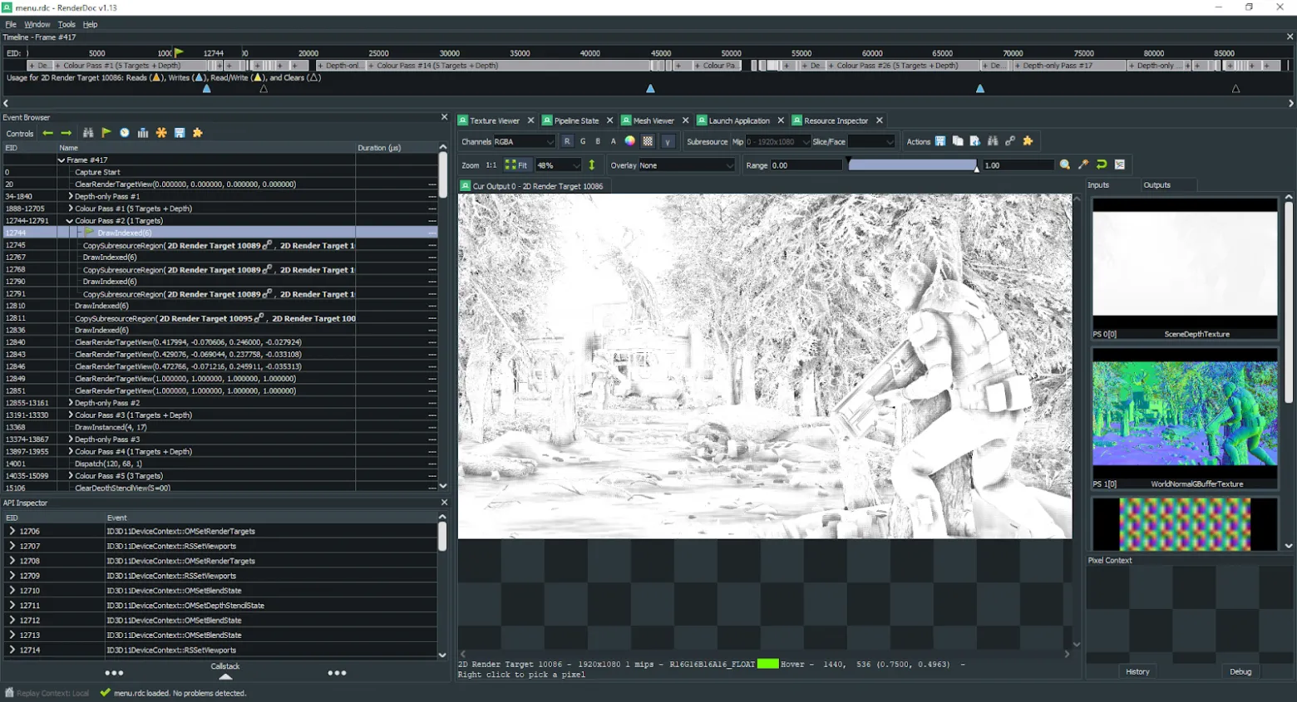Toggle the B blue channel button

(598, 141)
